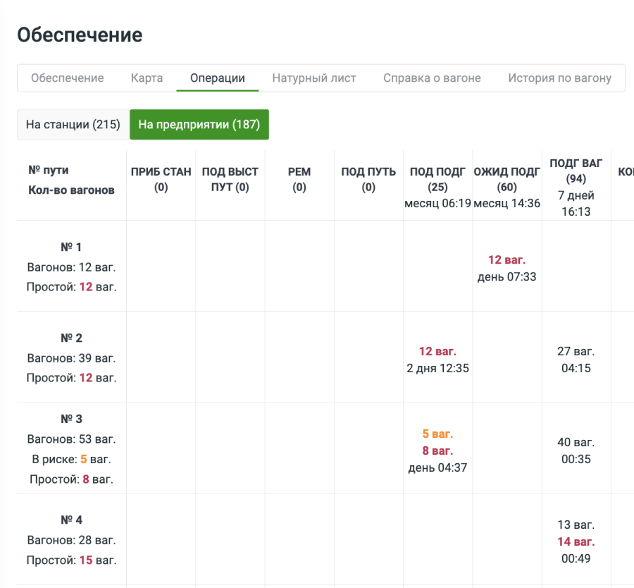Viewport: 634px width, 588px height.
Task: Open the История по вагону tab
Action: [x=559, y=78]
